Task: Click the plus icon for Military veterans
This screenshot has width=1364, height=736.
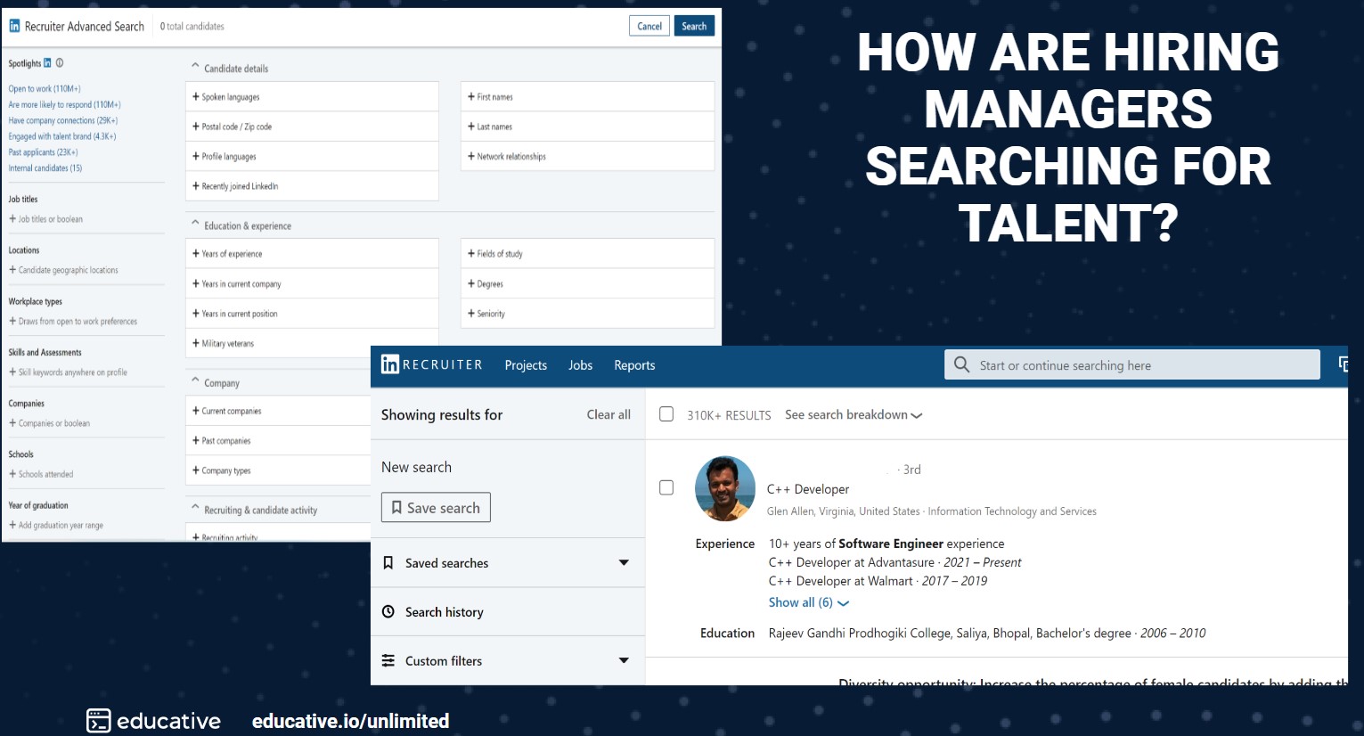Action: [196, 343]
